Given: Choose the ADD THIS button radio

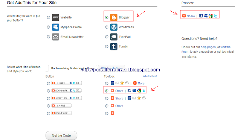Looking at the screenshot, I should coord(49,98).
